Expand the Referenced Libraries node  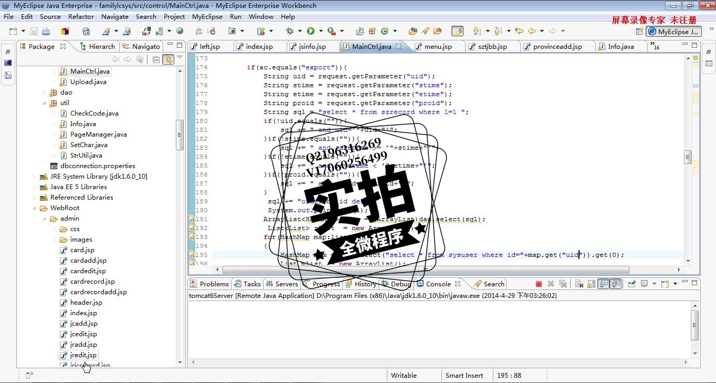pos(35,198)
